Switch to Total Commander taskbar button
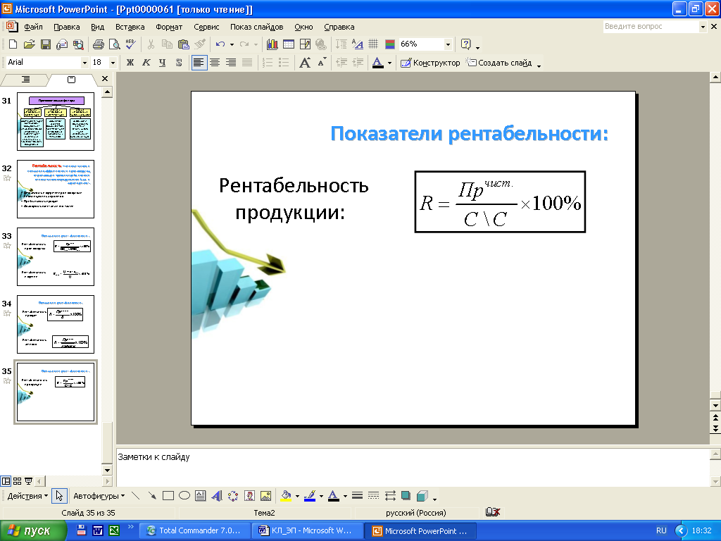Image resolution: width=721 pixels, height=541 pixels. [x=194, y=530]
